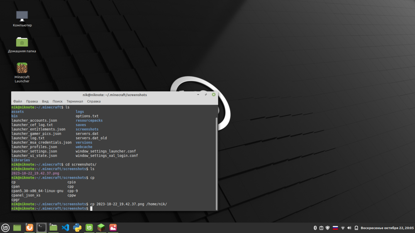Click 'webcache' directory in terminal listing
The image size is (415, 233).
pyautogui.click(x=84, y=147)
